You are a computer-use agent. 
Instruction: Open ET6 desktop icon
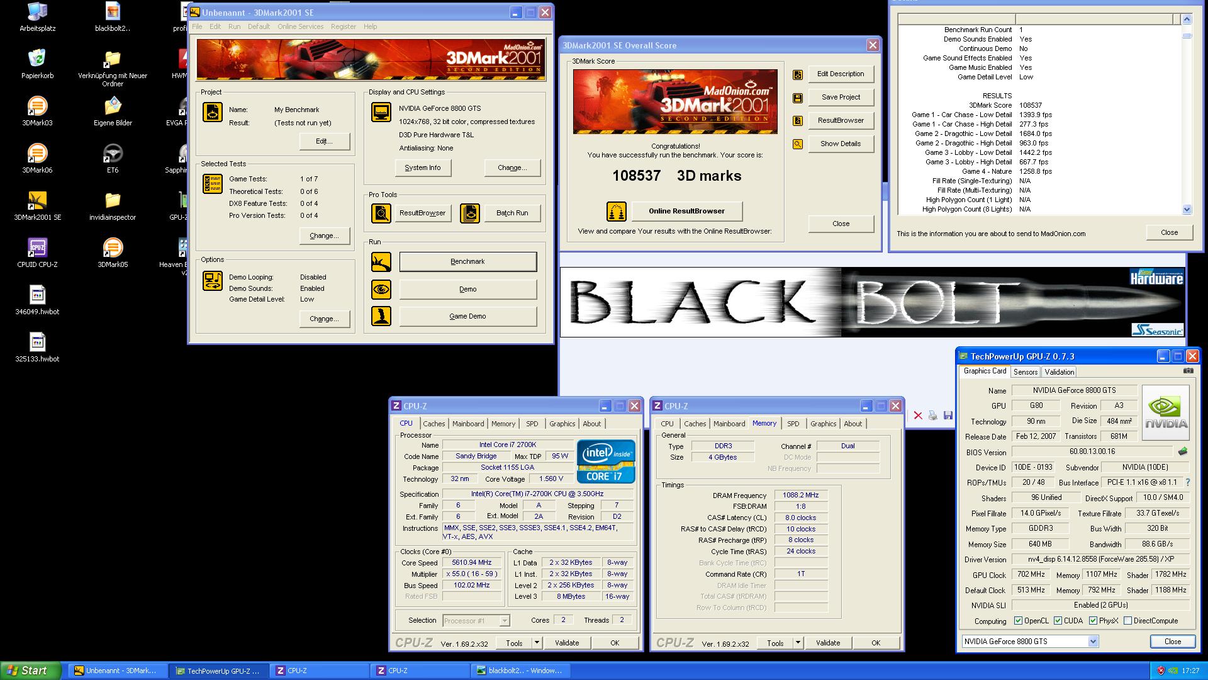click(113, 159)
